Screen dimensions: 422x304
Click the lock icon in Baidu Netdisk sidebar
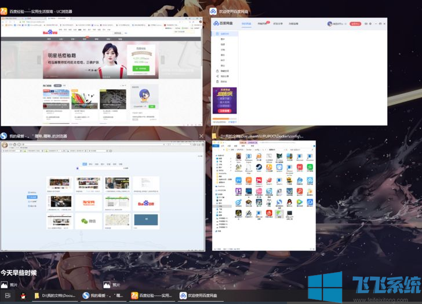point(217,71)
